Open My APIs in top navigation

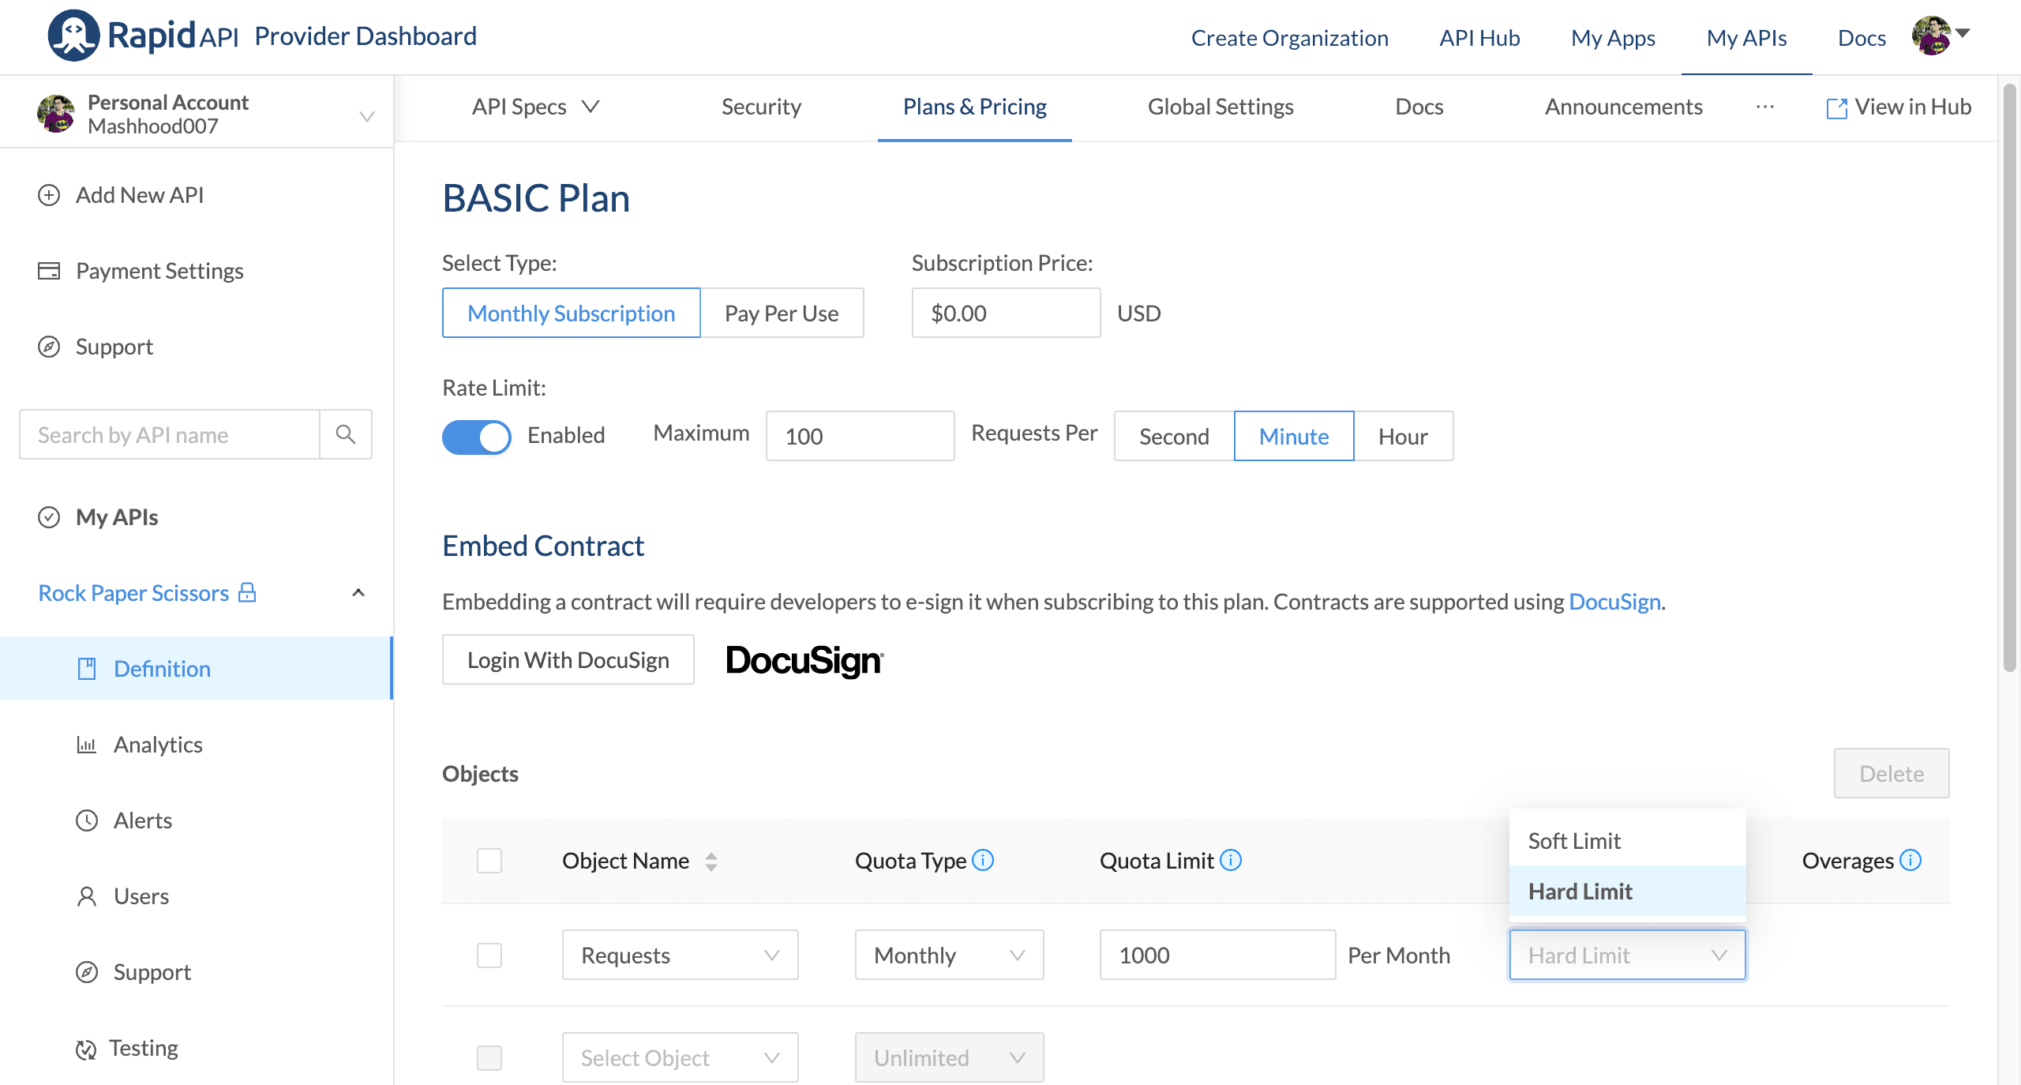click(x=1746, y=37)
